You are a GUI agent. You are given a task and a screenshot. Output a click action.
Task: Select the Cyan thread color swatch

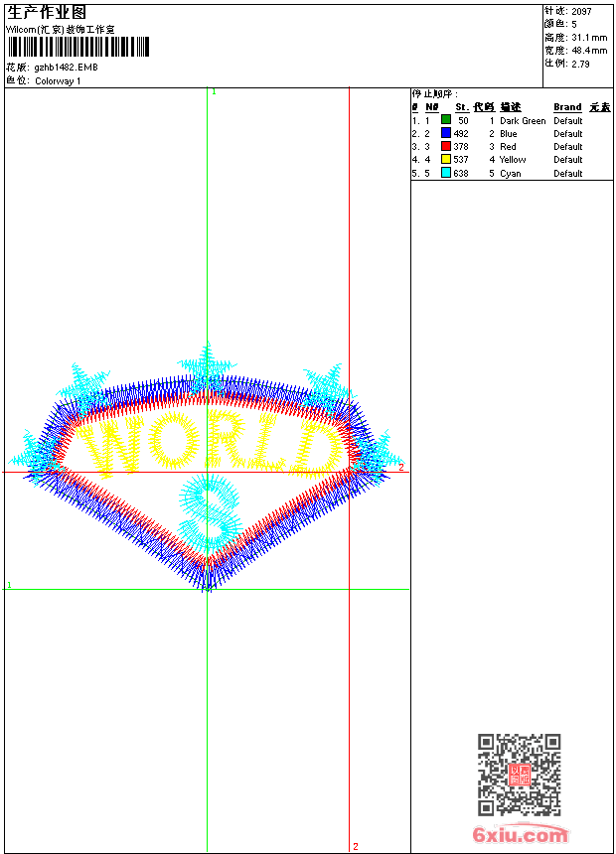446,173
